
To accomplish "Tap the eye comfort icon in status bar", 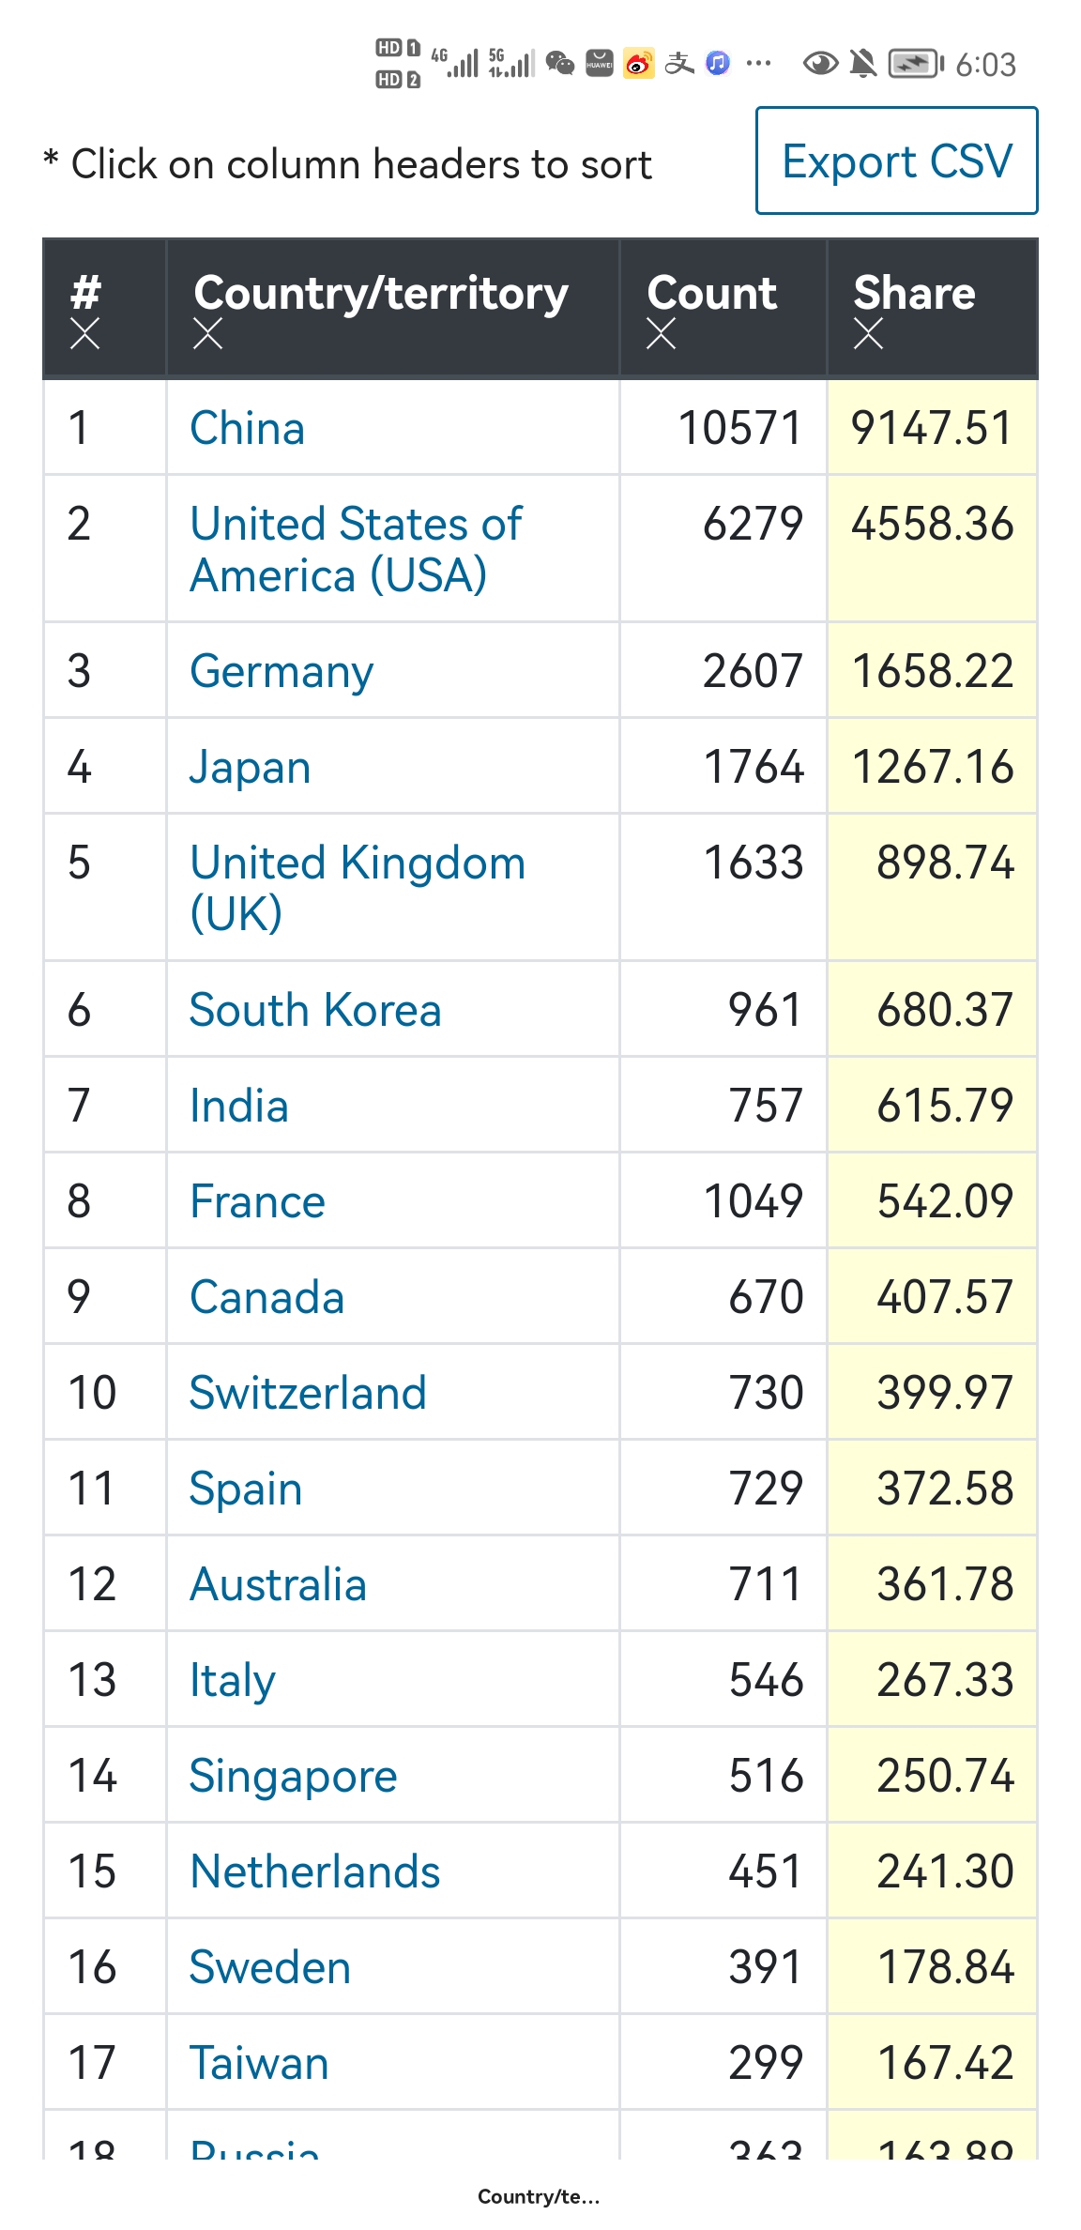I will pos(820,64).
